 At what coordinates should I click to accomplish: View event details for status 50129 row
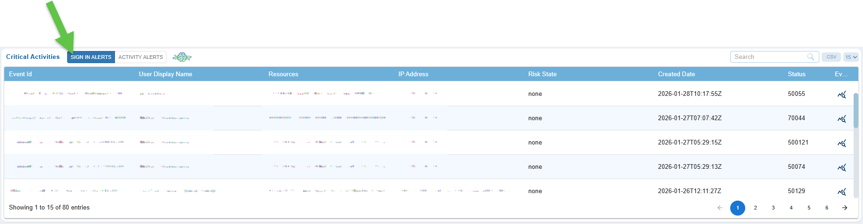841,192
